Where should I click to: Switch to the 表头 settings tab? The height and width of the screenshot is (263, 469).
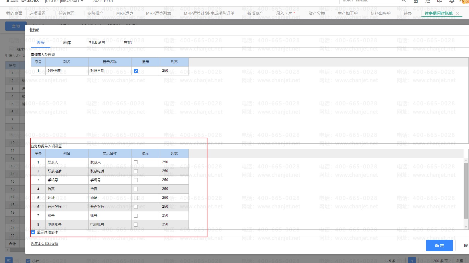coord(41,42)
